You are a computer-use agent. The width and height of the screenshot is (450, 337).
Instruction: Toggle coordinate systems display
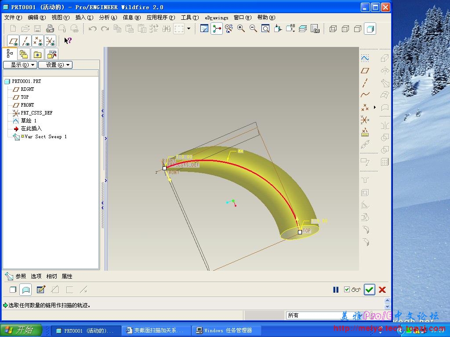pos(51,41)
